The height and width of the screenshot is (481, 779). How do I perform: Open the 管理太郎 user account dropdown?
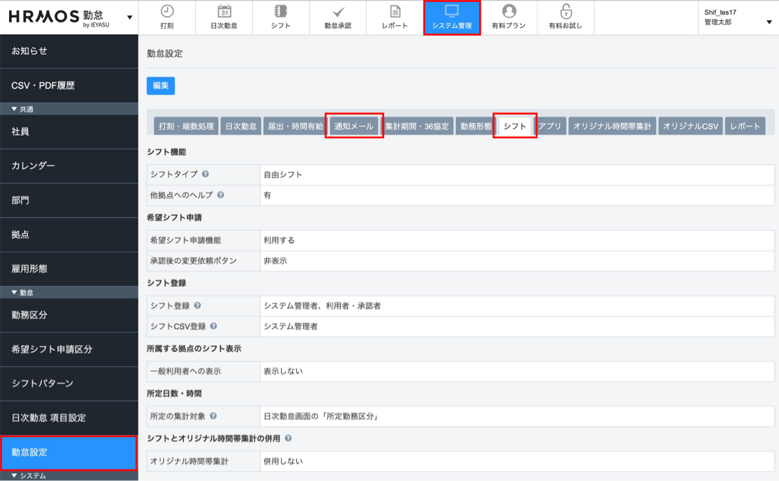(769, 22)
